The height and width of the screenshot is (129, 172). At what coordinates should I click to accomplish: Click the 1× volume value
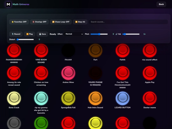tap(145, 34)
